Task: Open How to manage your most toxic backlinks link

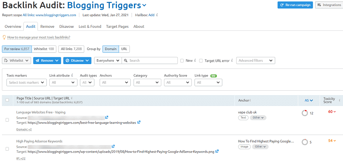Action: tap(39, 37)
